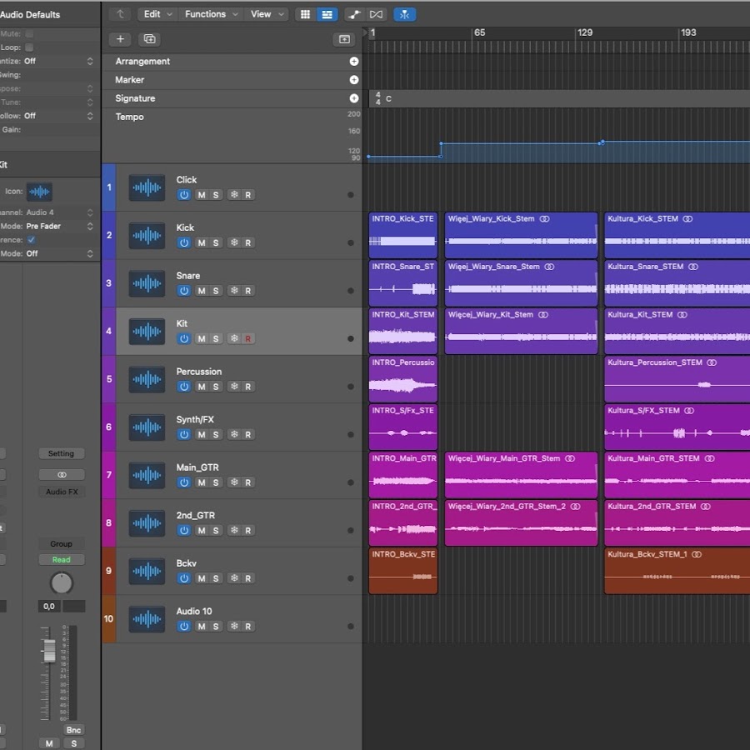Click the duplicate track icon

pos(149,39)
